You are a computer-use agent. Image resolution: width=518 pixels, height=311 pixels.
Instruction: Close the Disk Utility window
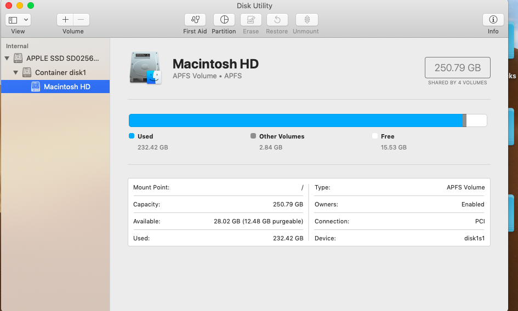(x=9, y=5)
